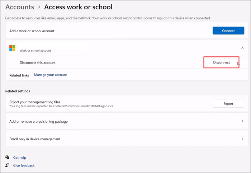Collapse the Work or school account section
The width and height of the screenshot is (251, 173).
point(242,48)
